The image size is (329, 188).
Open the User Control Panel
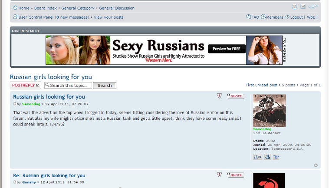pos(36,17)
